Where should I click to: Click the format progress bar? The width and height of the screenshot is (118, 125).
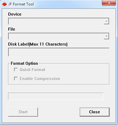[x=56, y=96]
